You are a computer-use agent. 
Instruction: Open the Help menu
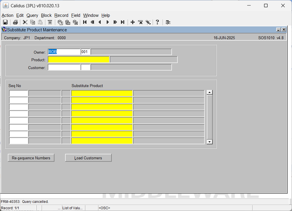pyautogui.click(x=106, y=15)
